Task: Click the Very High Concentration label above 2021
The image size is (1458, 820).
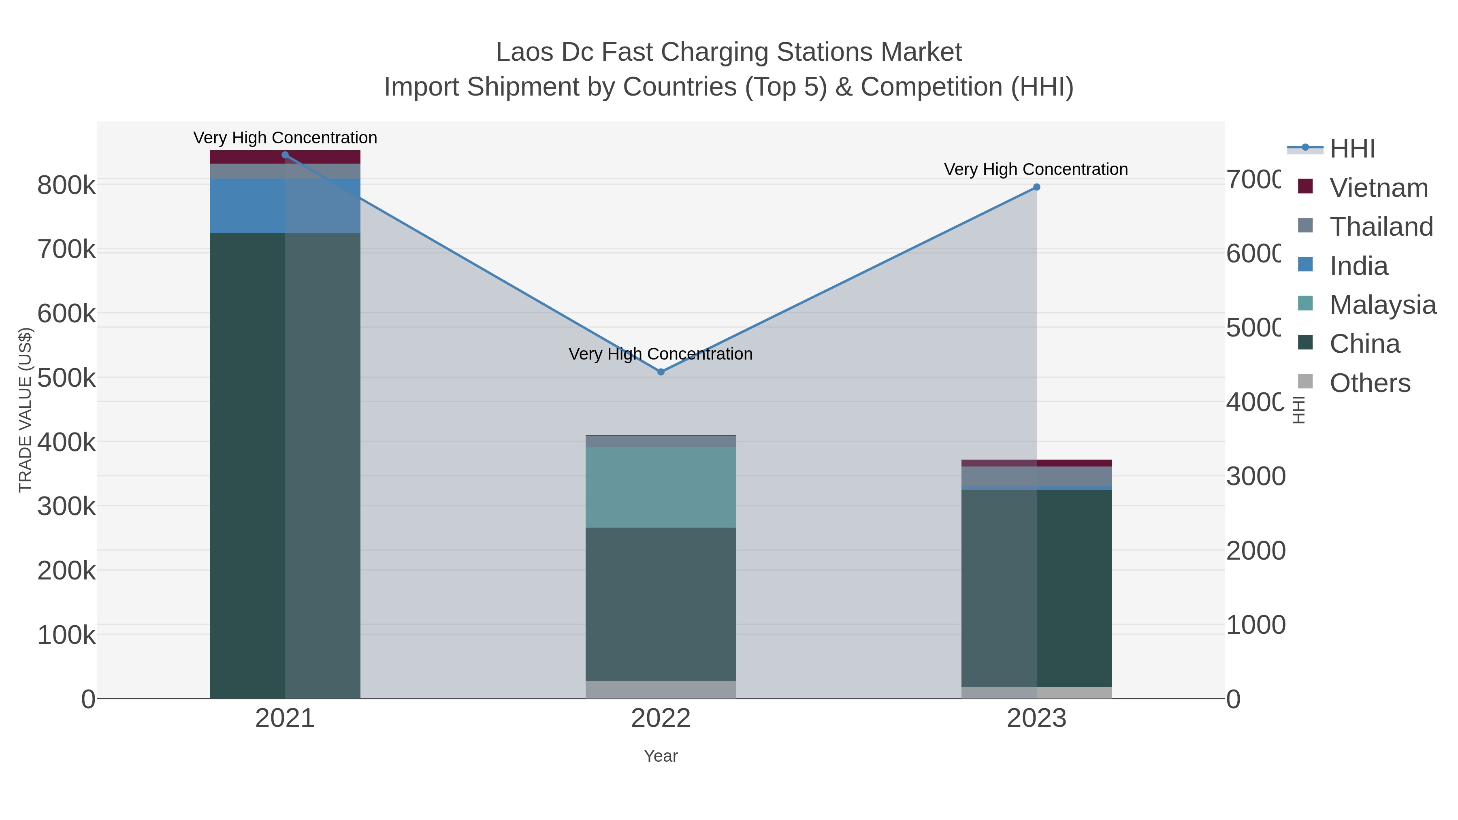Action: 285,138
